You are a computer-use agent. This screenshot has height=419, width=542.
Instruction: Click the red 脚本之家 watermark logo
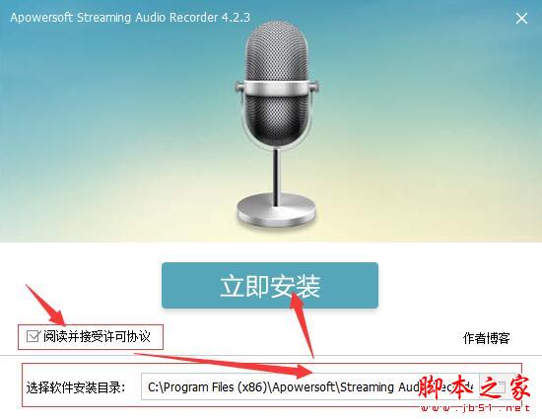click(x=474, y=386)
